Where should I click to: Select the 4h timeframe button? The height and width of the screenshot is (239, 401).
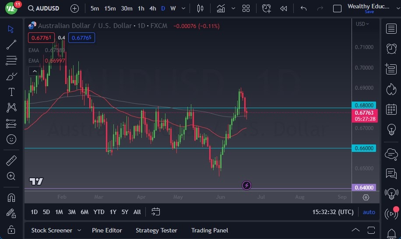[x=152, y=8]
